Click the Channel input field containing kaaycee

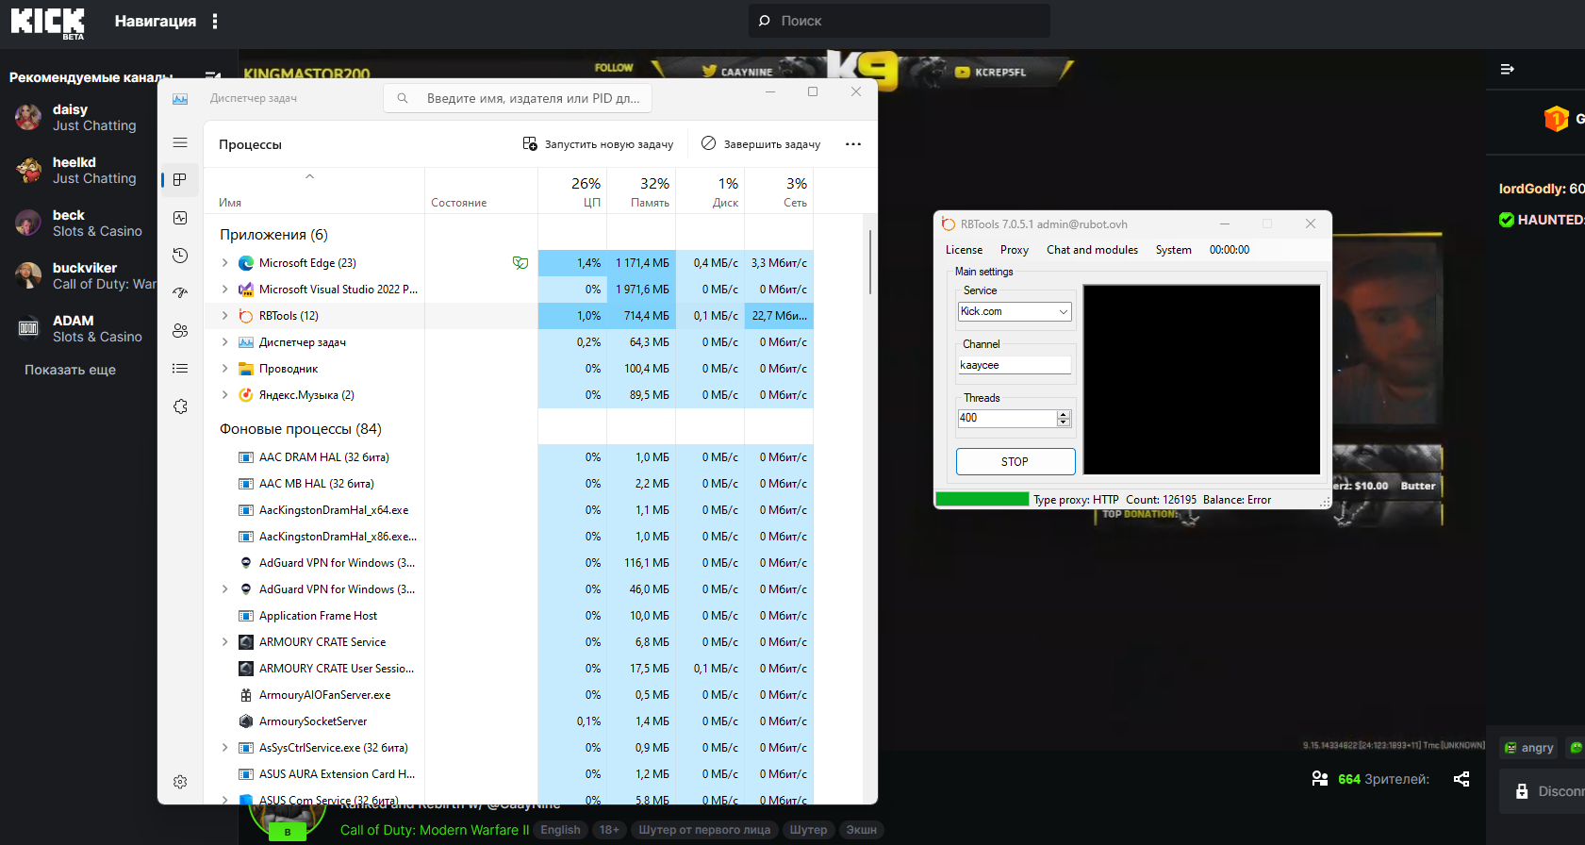1014,365
